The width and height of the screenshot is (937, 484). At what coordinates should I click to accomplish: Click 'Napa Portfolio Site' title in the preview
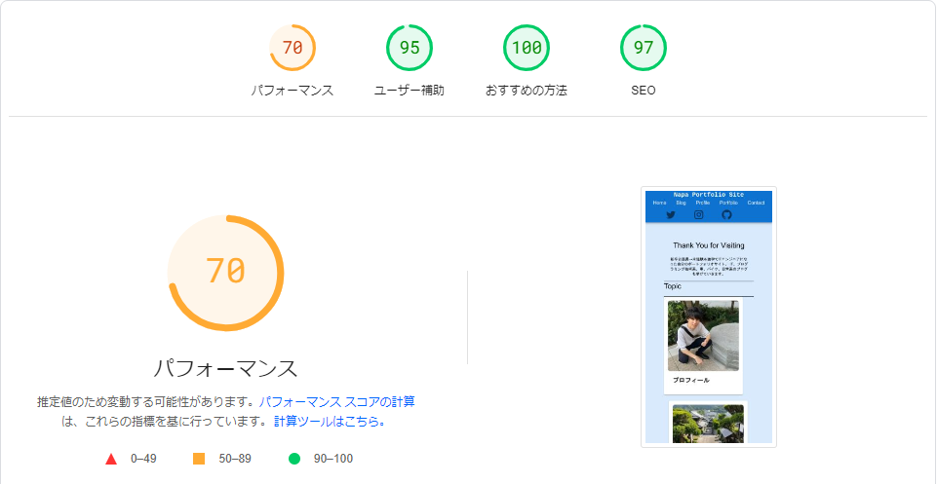(x=709, y=195)
